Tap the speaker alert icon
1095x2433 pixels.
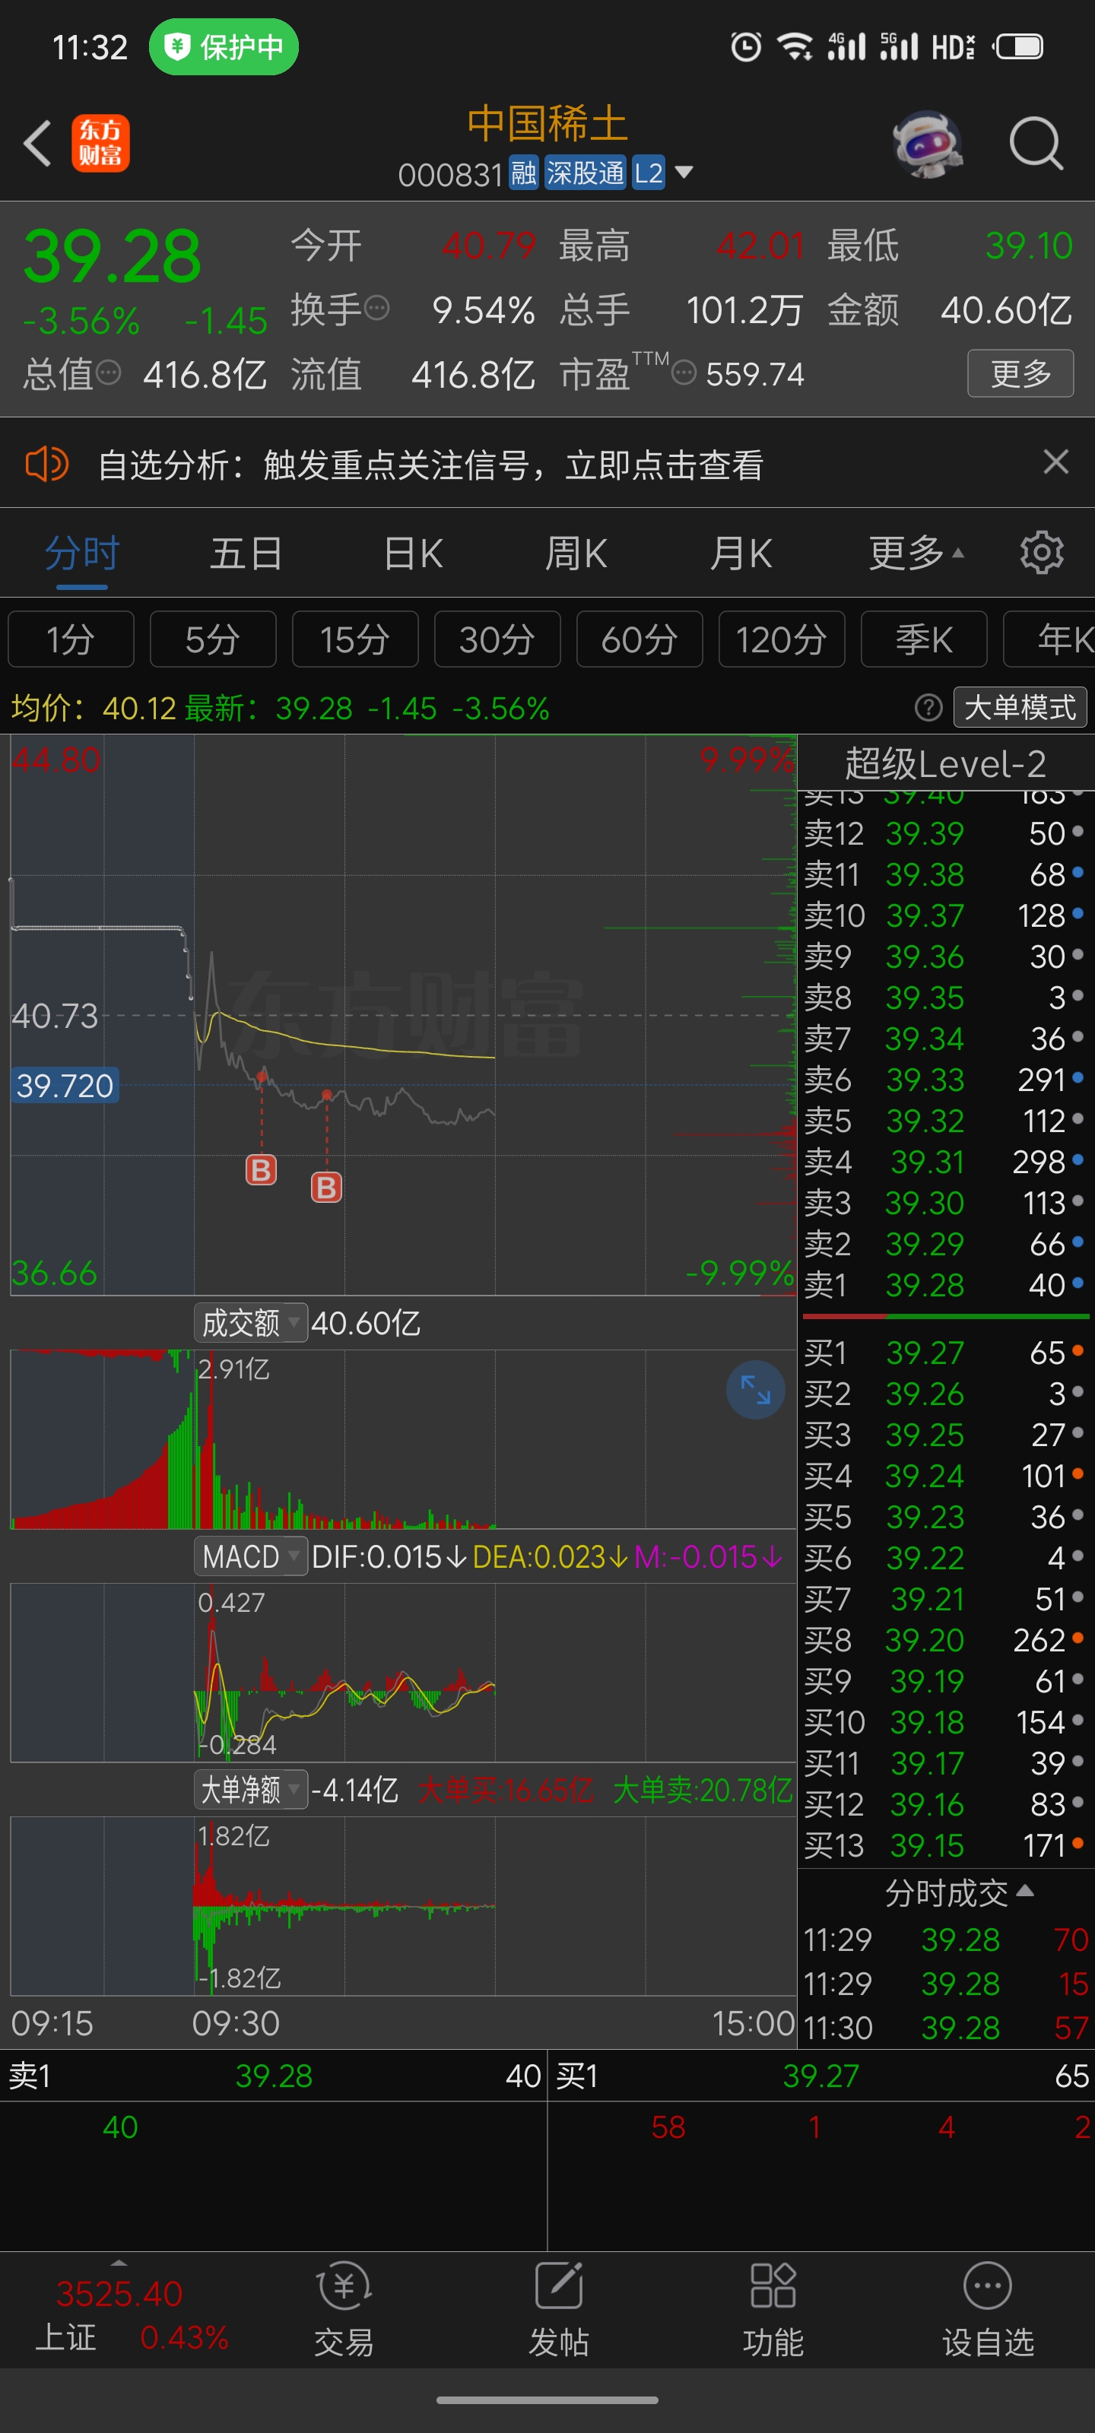pos(46,464)
